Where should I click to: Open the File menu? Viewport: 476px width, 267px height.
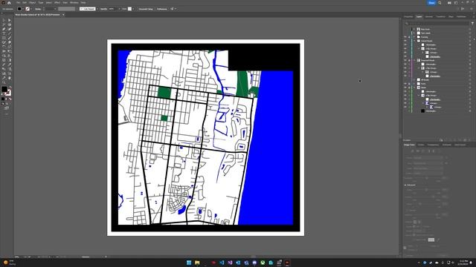(x=18, y=3)
